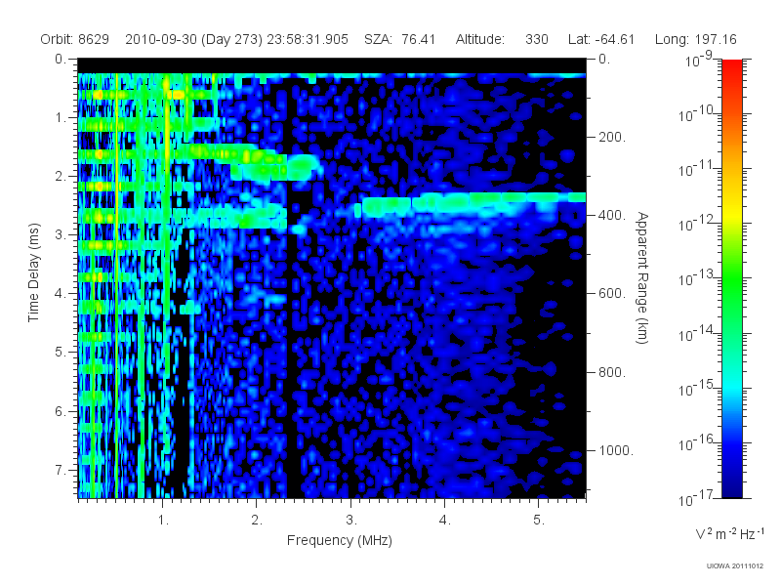781x586 pixels.
Task: Click the '10-13' color scale label
Action: coord(698,279)
